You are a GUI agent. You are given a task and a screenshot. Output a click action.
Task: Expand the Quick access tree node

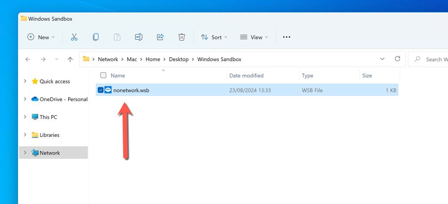pyautogui.click(x=25, y=81)
